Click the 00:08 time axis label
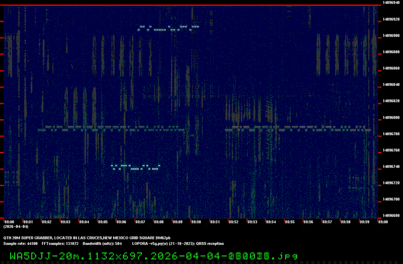 (159, 222)
